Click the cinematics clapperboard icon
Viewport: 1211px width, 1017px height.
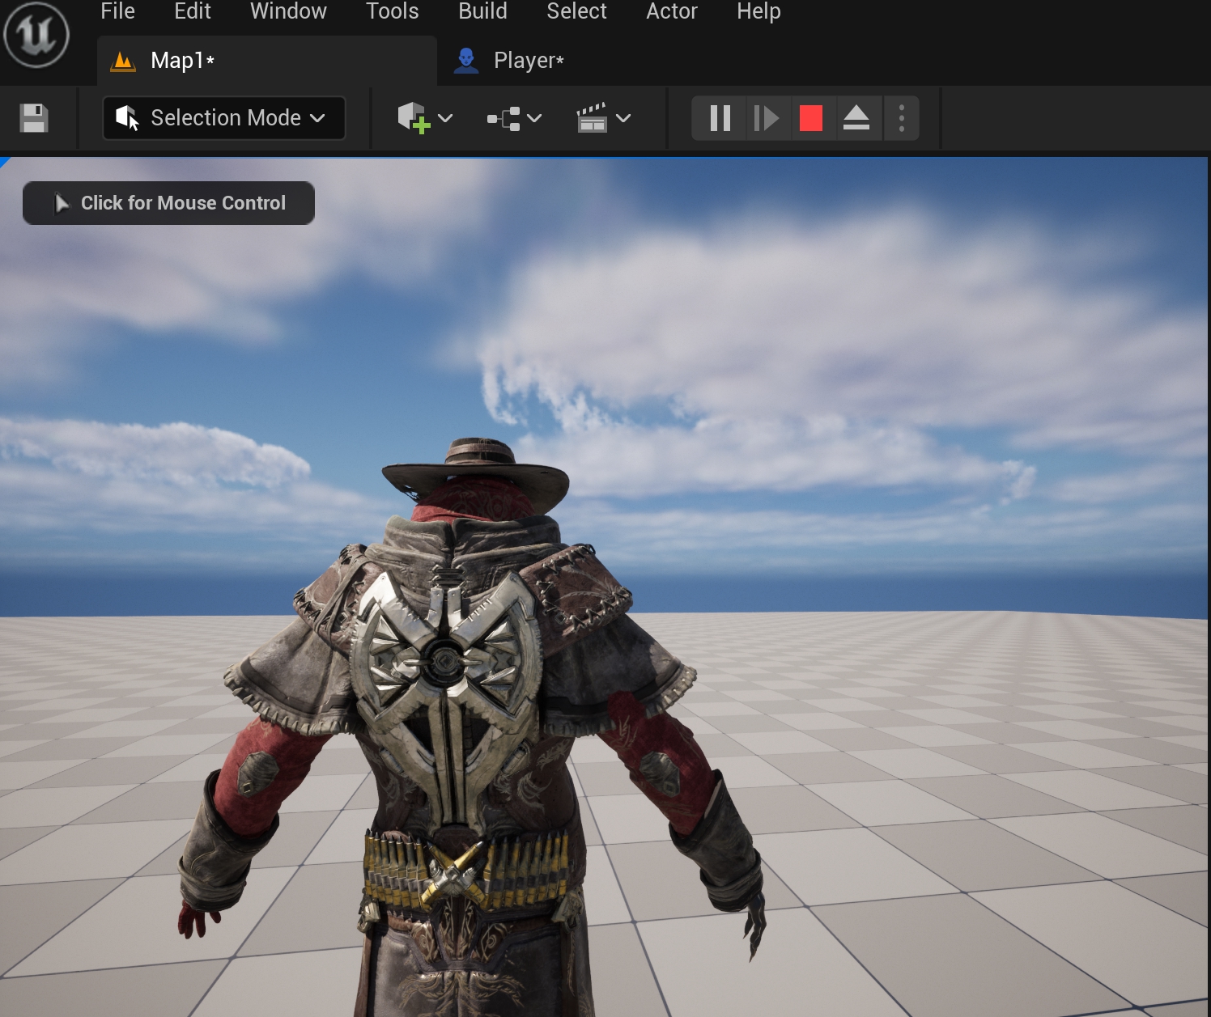pyautogui.click(x=592, y=118)
